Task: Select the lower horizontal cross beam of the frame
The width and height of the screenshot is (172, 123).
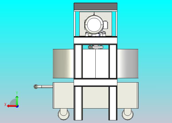Action: [x=96, y=83]
